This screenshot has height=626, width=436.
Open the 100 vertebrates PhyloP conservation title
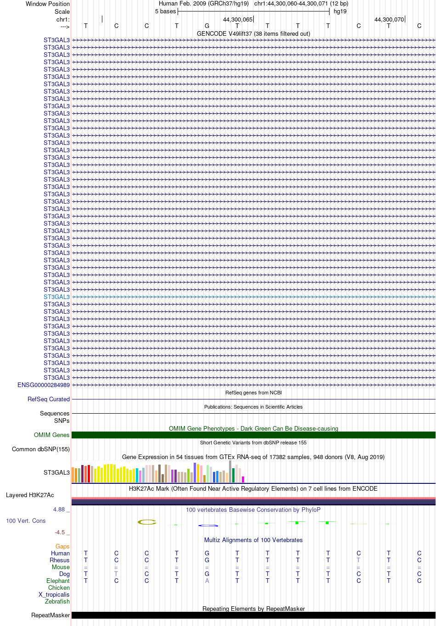pyautogui.click(x=253, y=510)
